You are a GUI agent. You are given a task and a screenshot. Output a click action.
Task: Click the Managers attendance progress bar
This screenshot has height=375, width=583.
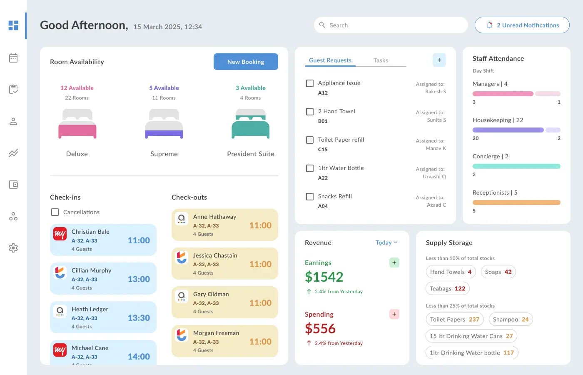516,94
